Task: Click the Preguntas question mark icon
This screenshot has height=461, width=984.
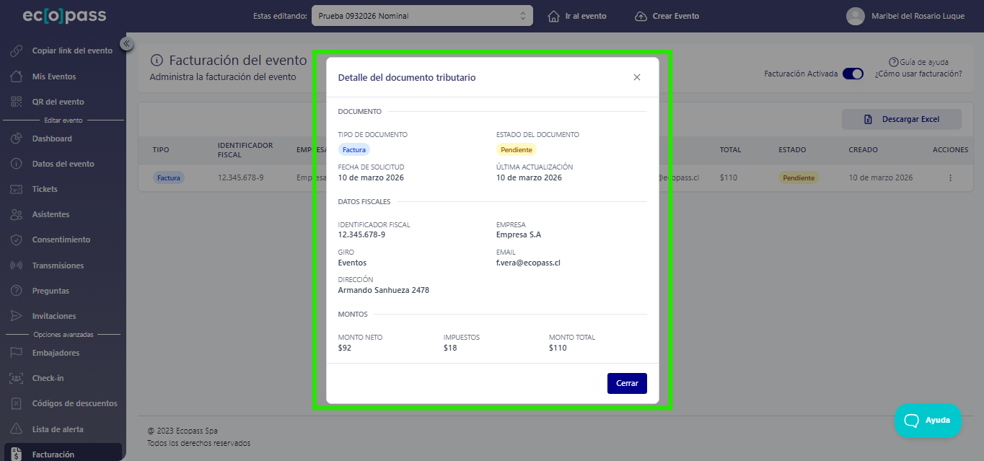Action: pos(17,291)
